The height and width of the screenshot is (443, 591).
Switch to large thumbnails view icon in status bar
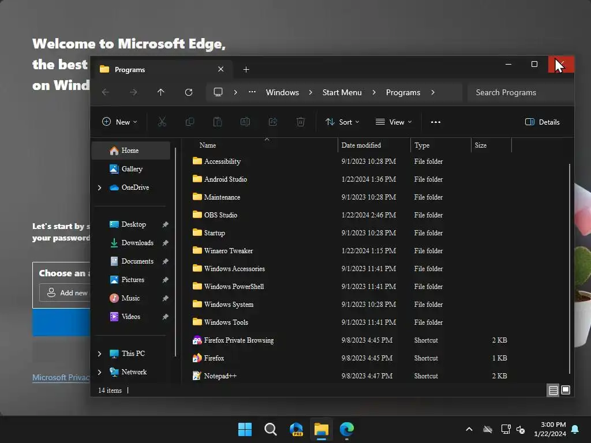point(566,390)
